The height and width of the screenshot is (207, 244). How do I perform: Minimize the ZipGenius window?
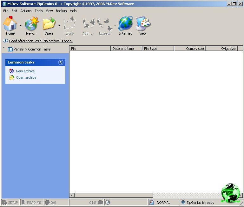[229, 4]
